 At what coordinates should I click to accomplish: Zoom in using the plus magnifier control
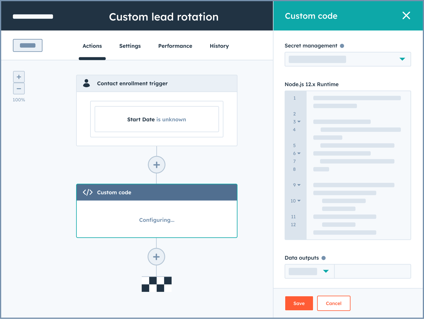(x=19, y=77)
